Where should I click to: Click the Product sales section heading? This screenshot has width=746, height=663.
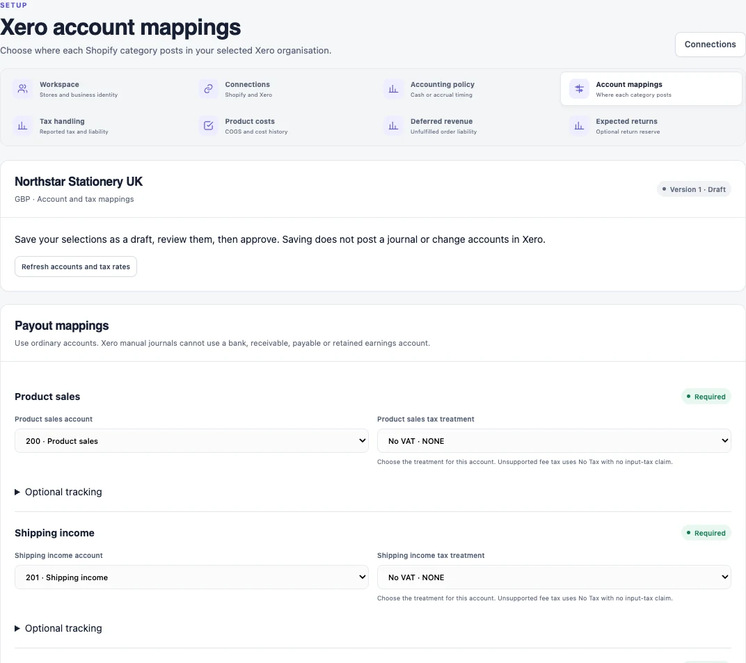47,397
